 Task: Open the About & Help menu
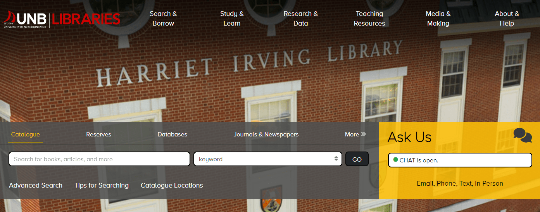pos(507,19)
